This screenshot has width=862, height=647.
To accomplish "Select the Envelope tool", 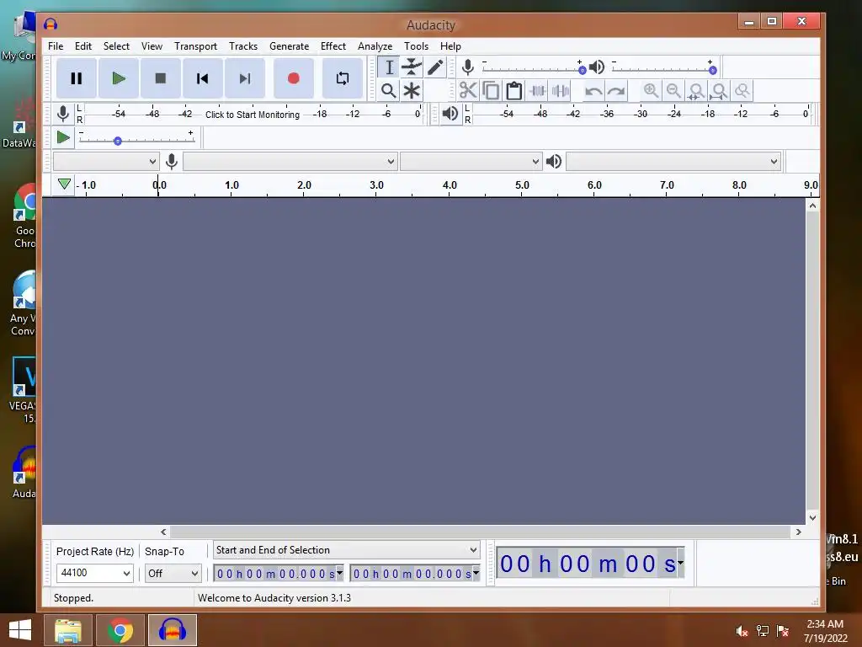I will pos(411,67).
